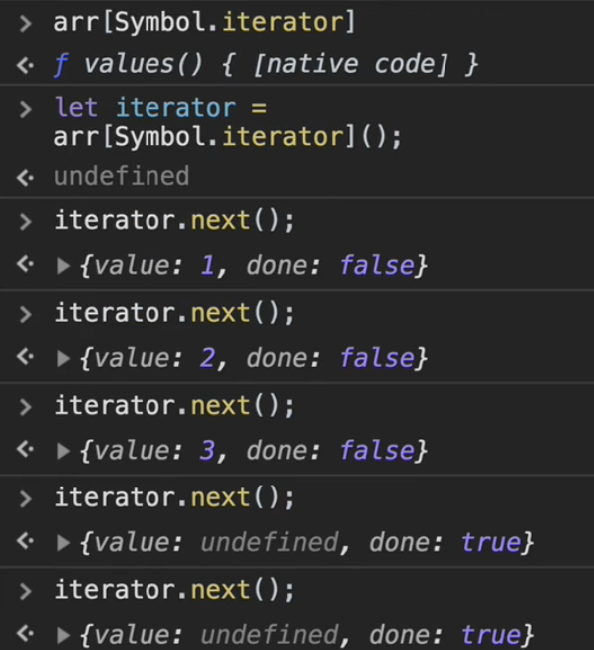Select the last iterator.next() command
Viewport: 594px width, 650px height.
(x=174, y=590)
